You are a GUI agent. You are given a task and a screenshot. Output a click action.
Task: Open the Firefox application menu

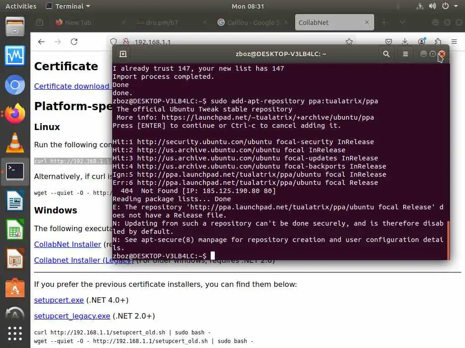[454, 42]
